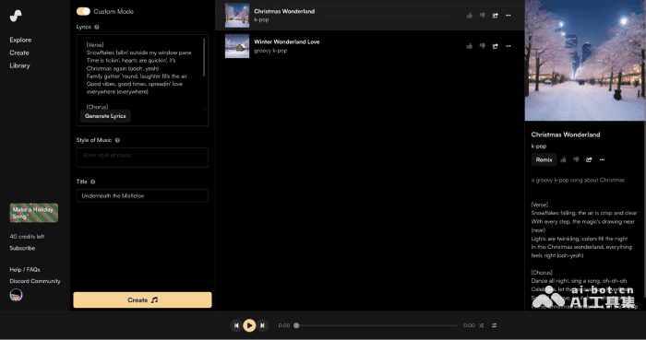Click the Style of Music help icon

tap(117, 140)
